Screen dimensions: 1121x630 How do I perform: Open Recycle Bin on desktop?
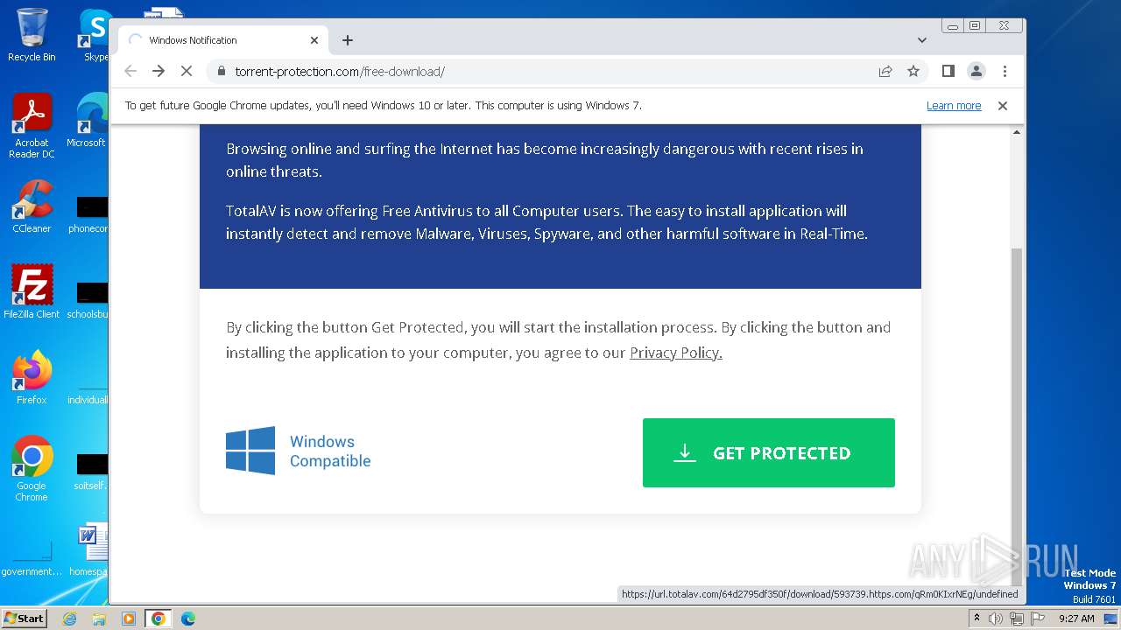click(x=32, y=35)
